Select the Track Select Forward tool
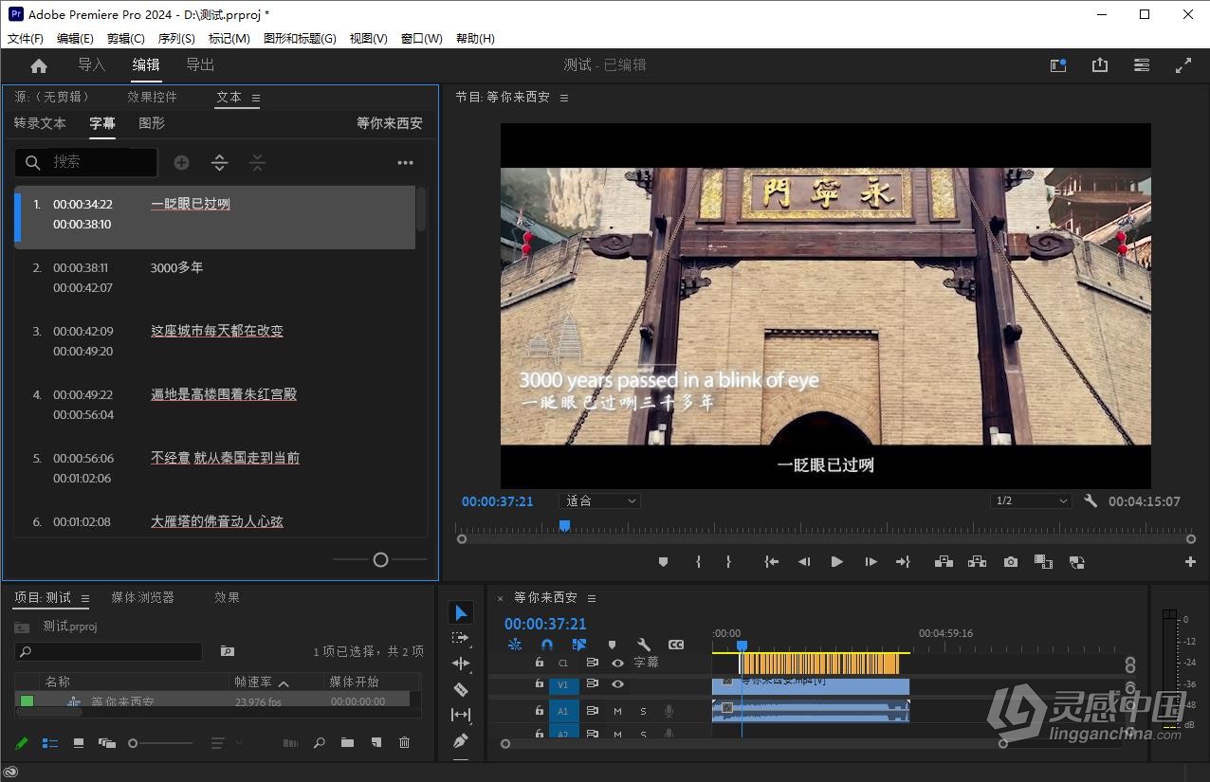The width and height of the screenshot is (1210, 782). (x=461, y=638)
